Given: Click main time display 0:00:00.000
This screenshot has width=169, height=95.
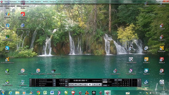Looking at the screenshot, I should point(79,81).
